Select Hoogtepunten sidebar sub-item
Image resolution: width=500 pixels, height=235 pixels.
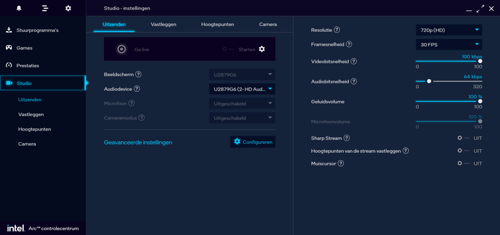(x=35, y=129)
